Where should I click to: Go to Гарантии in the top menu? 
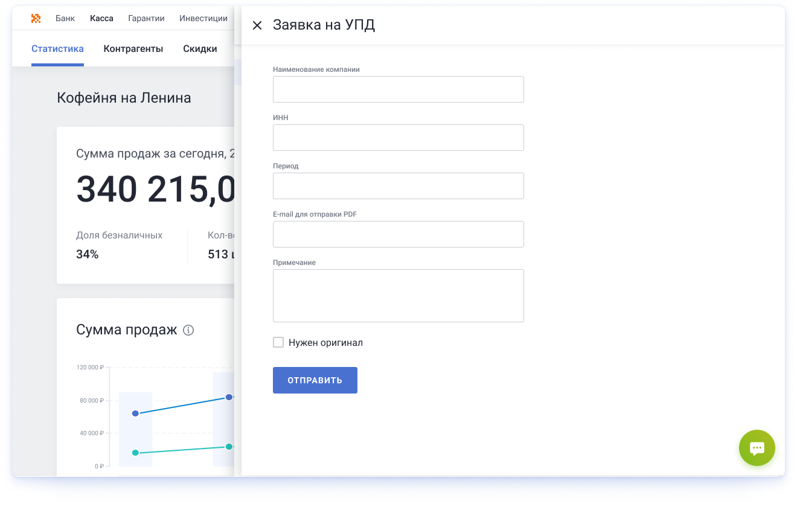click(x=146, y=18)
